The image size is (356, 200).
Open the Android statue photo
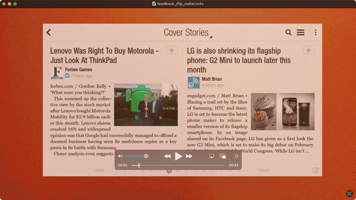click(146, 105)
